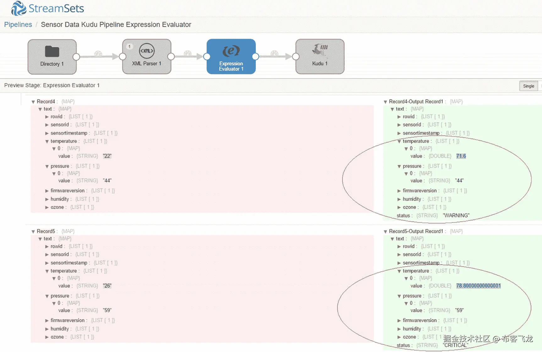Click the highlighted 71.6 double value
The height and width of the screenshot is (352, 542).
[461, 156]
